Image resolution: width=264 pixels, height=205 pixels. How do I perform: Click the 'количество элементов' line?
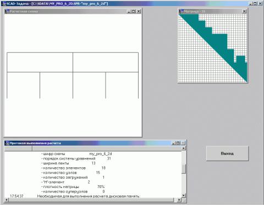coord(73,168)
